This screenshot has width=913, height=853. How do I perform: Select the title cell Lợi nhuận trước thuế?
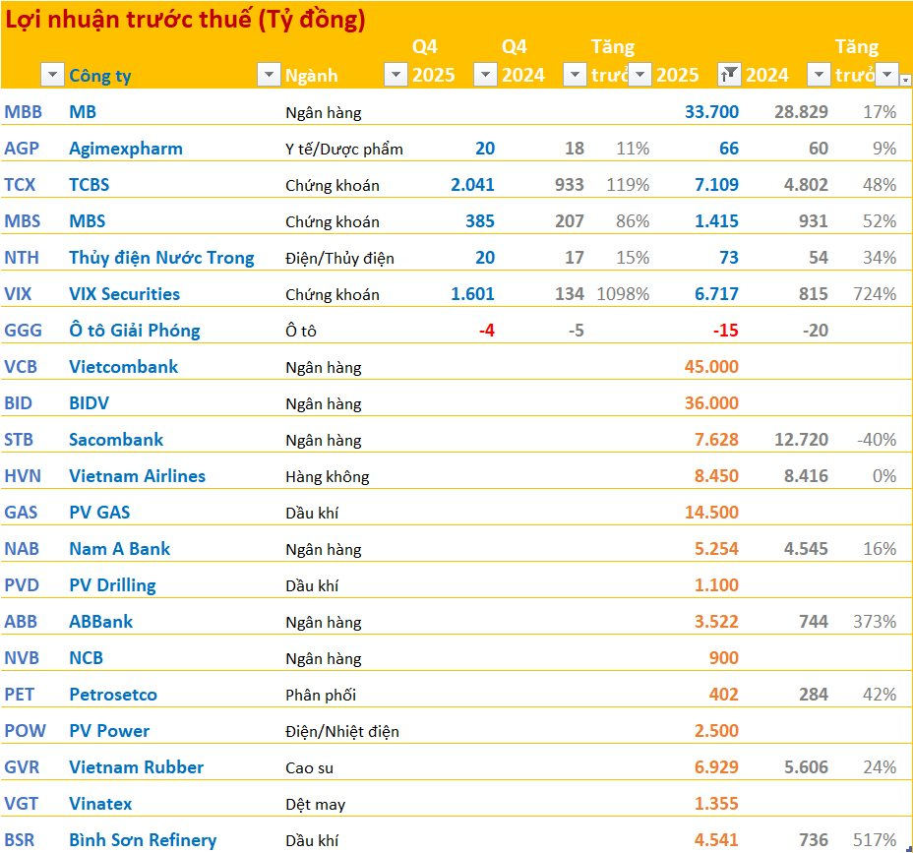coord(187,21)
